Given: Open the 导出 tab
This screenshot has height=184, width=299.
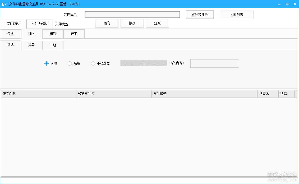Looking at the screenshot, I should pyautogui.click(x=74, y=34).
